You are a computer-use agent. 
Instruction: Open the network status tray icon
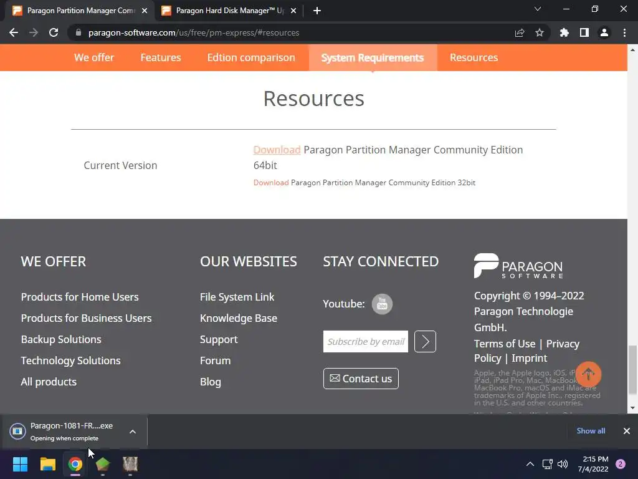click(x=548, y=464)
